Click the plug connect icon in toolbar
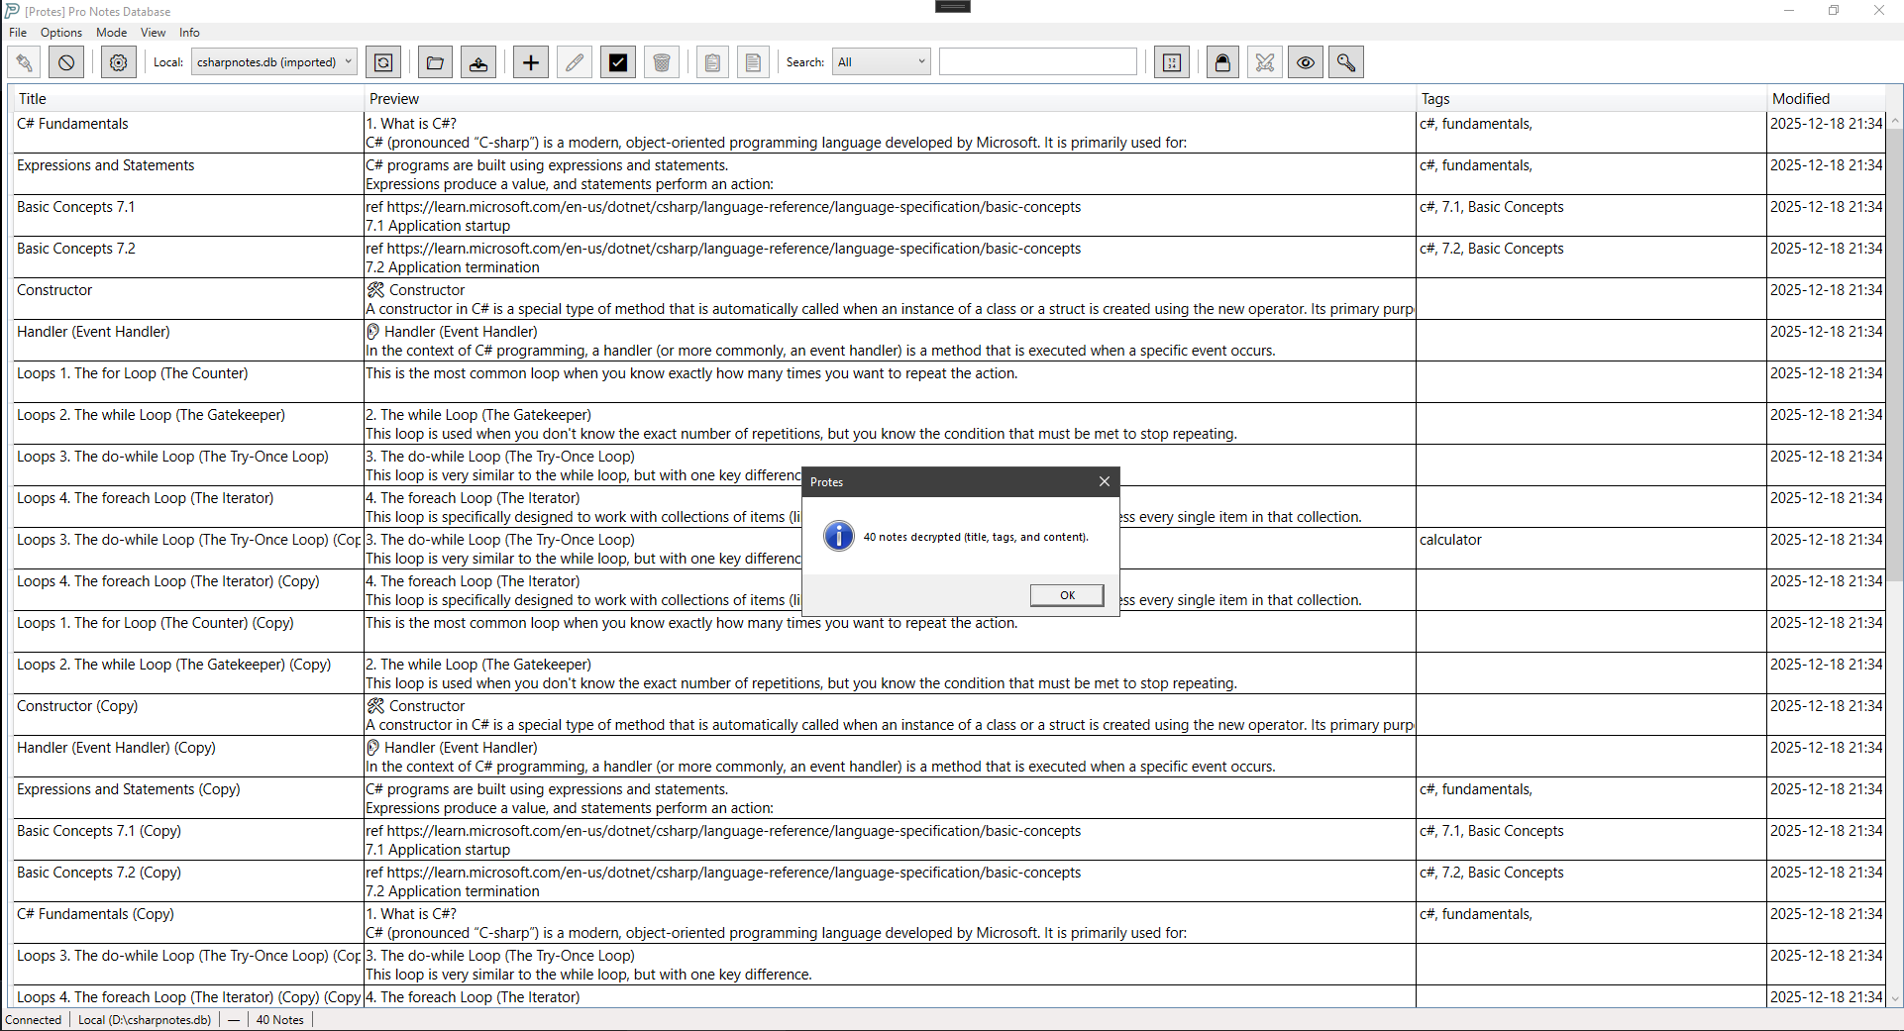This screenshot has width=1904, height=1031. (25, 62)
